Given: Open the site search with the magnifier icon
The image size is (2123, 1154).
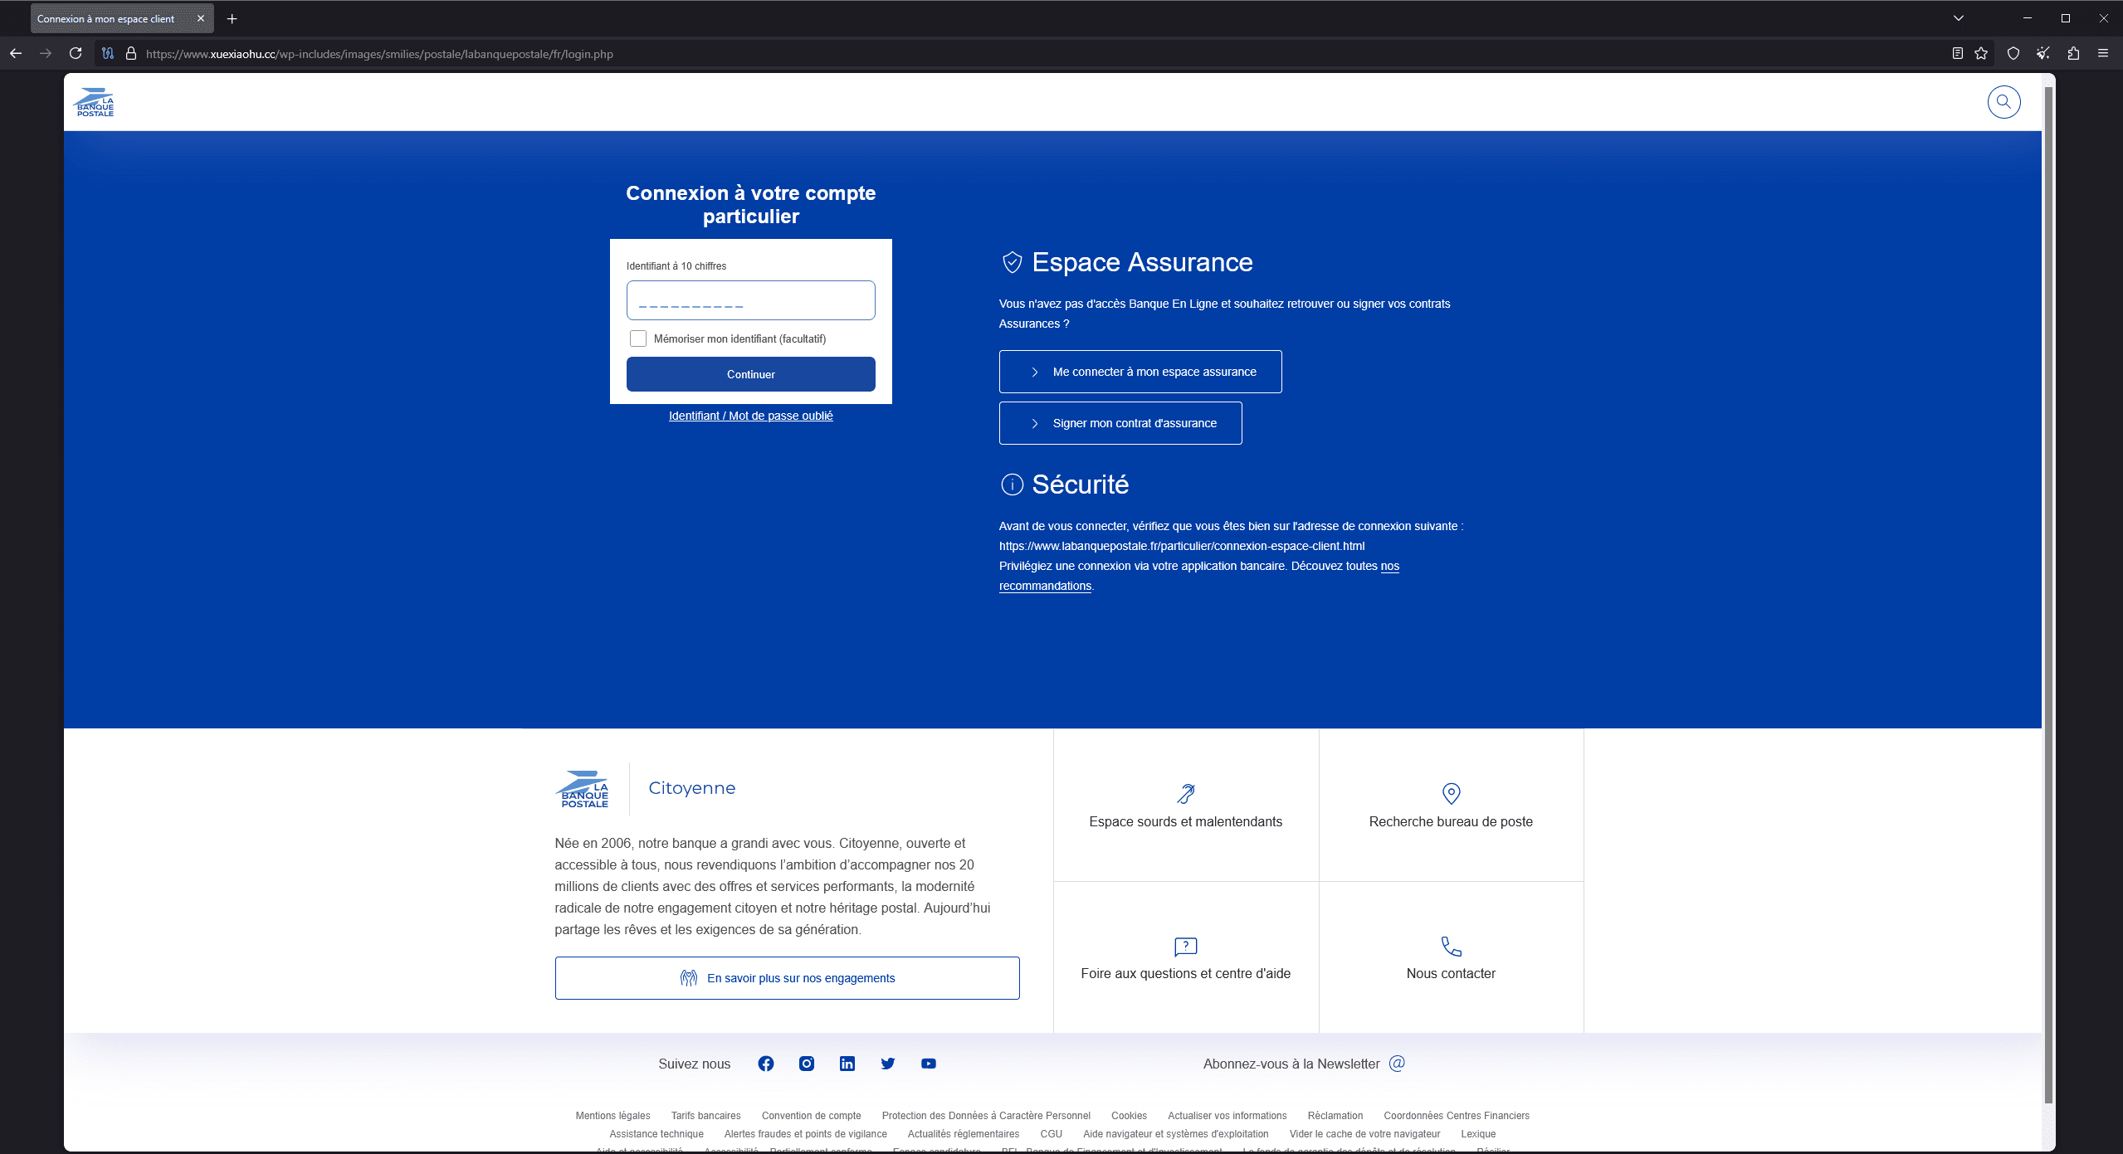Looking at the screenshot, I should tap(2003, 101).
